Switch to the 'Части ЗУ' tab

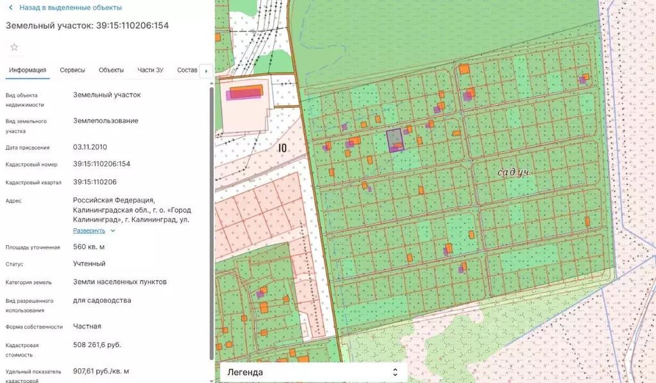pos(151,70)
